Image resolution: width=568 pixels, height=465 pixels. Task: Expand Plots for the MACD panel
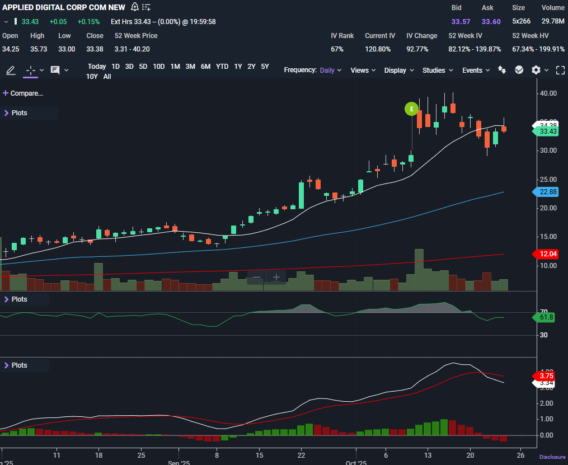tap(16, 365)
